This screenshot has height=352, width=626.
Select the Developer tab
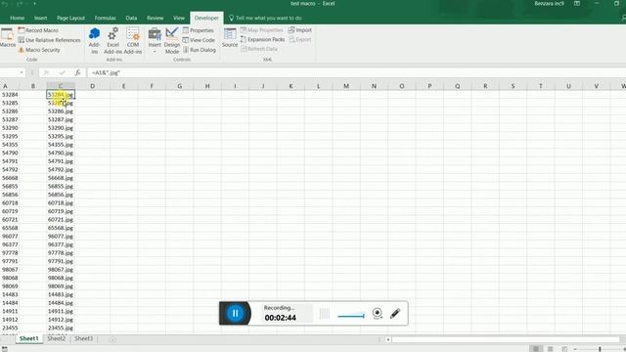[206, 18]
